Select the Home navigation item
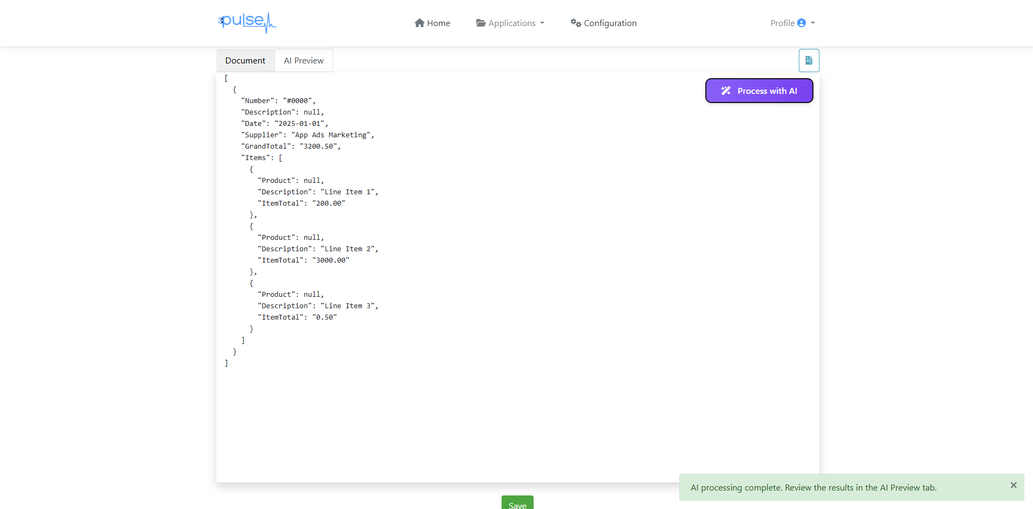The width and height of the screenshot is (1033, 509). (x=432, y=23)
